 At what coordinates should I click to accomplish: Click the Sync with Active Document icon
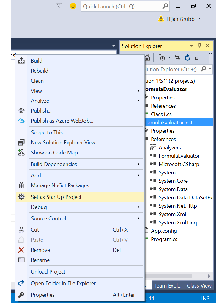(x=177, y=58)
